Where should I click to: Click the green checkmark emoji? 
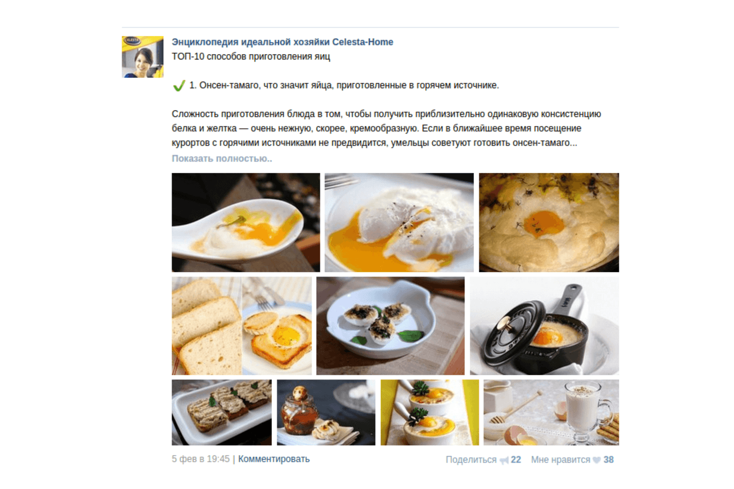tap(179, 86)
